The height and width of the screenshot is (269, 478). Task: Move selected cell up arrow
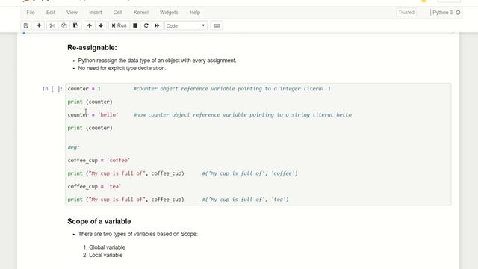click(90, 25)
